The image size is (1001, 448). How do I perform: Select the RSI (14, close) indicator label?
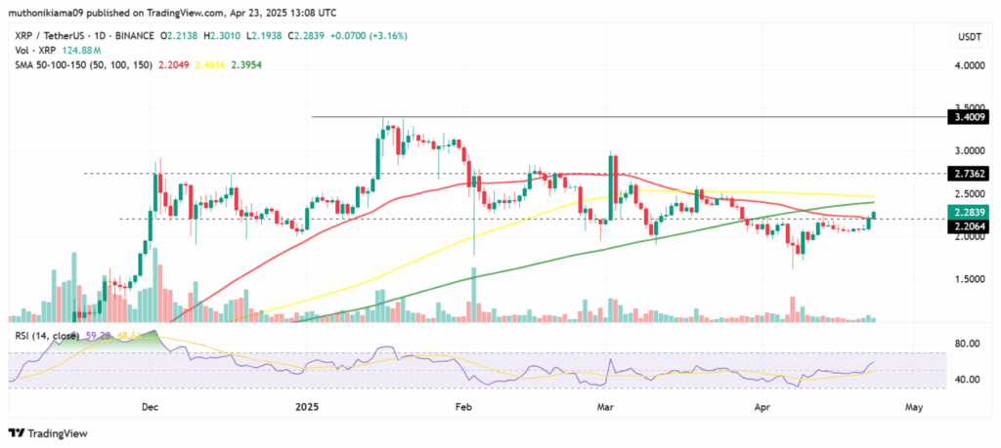(x=45, y=336)
